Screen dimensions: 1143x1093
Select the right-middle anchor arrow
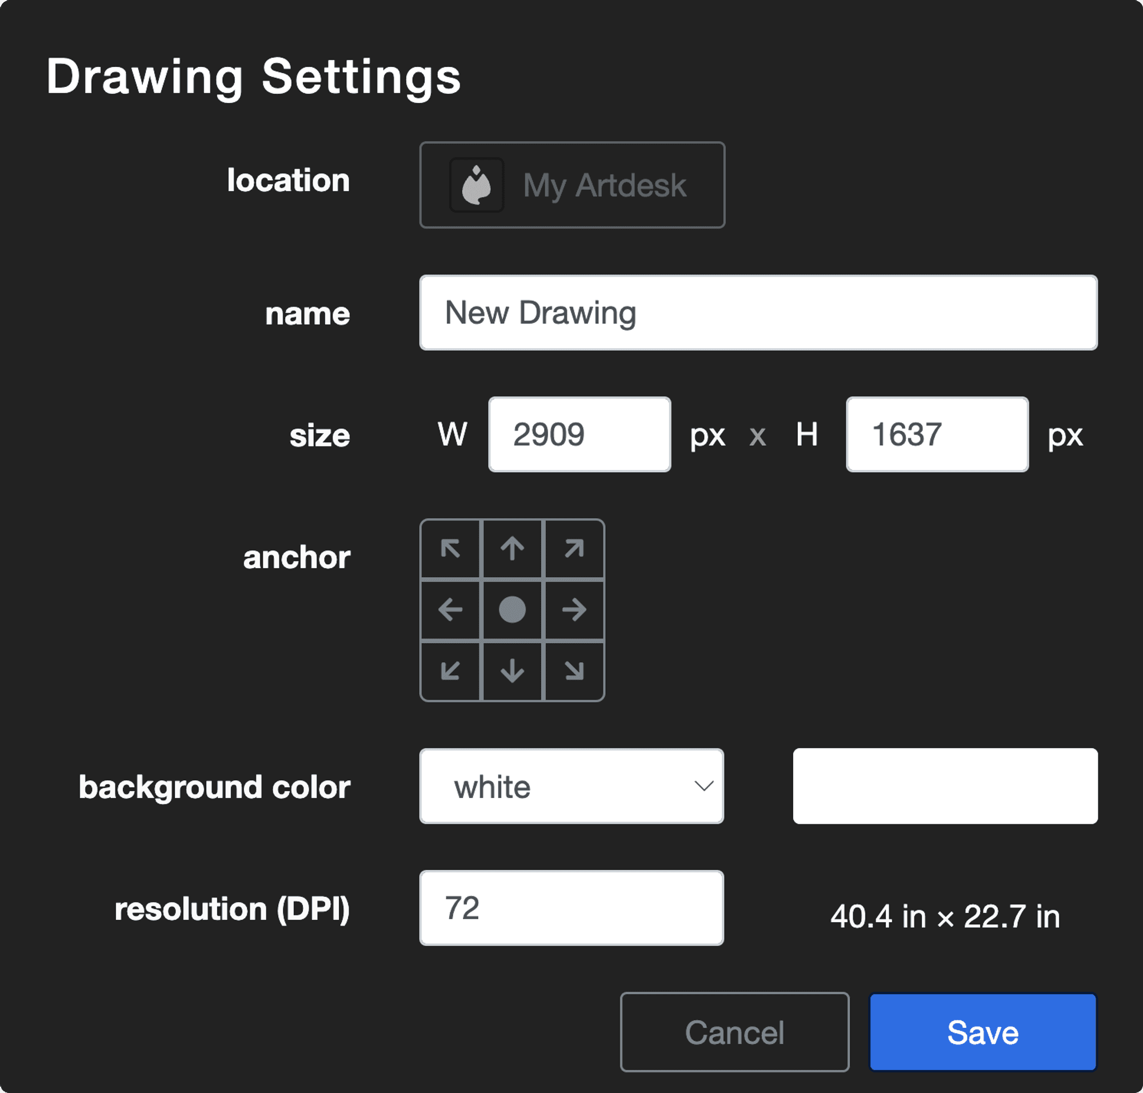coord(574,610)
